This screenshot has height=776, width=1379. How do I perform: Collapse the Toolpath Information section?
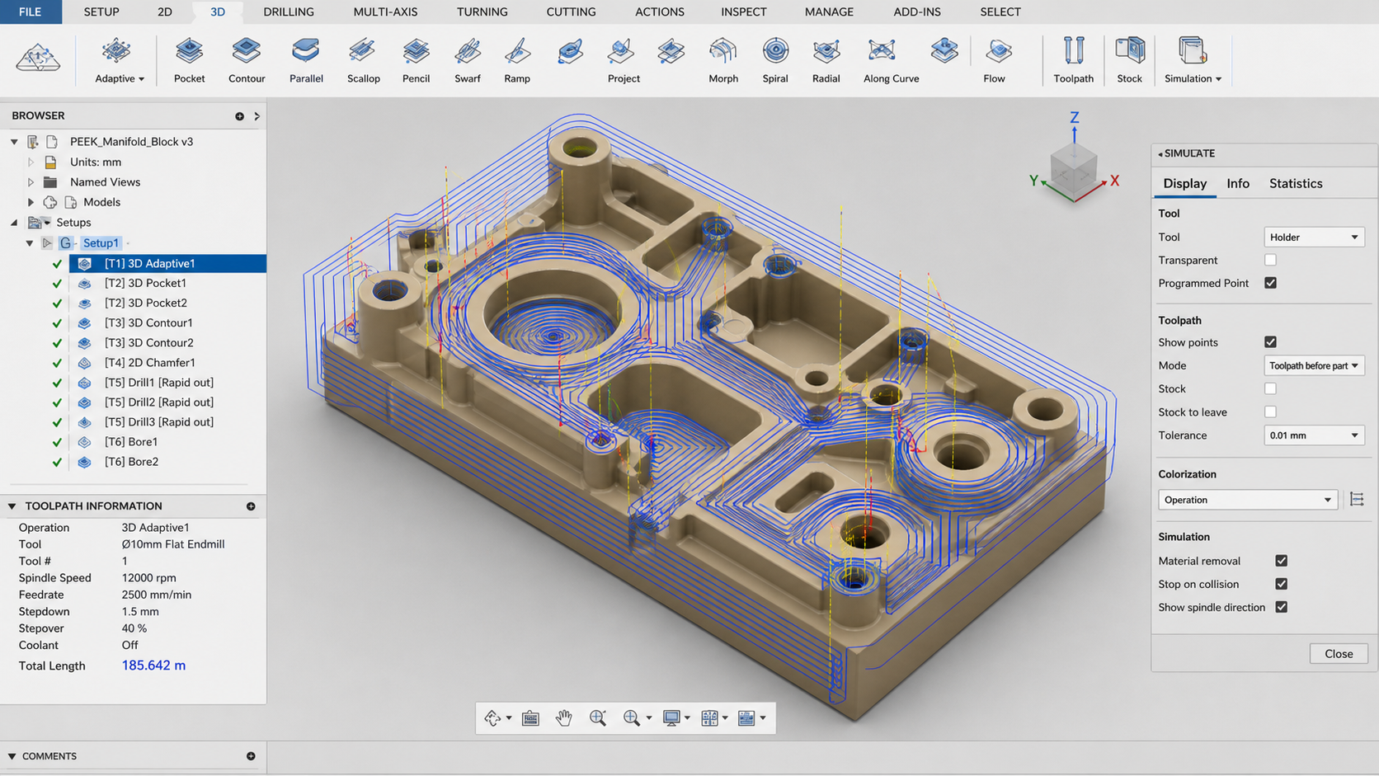pos(12,506)
